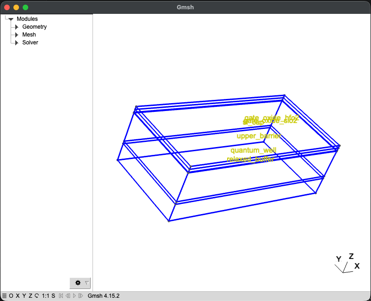The image size is (371, 301).
Task: Set view along X axis
Action: pyautogui.click(x=18, y=296)
